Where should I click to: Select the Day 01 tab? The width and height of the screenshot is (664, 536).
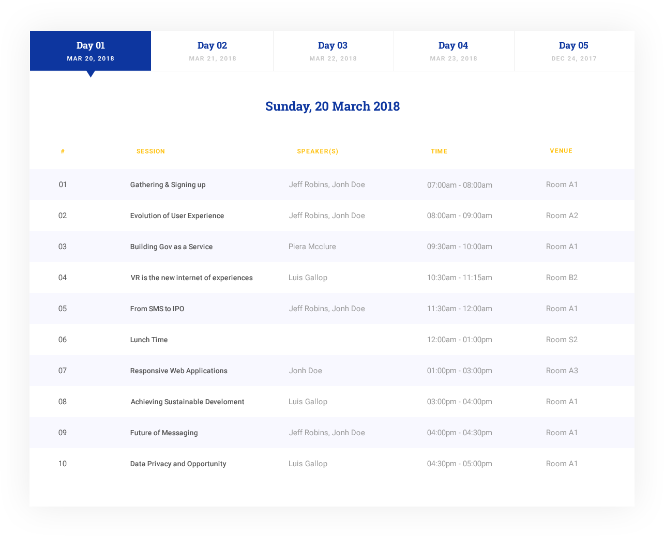click(x=90, y=51)
